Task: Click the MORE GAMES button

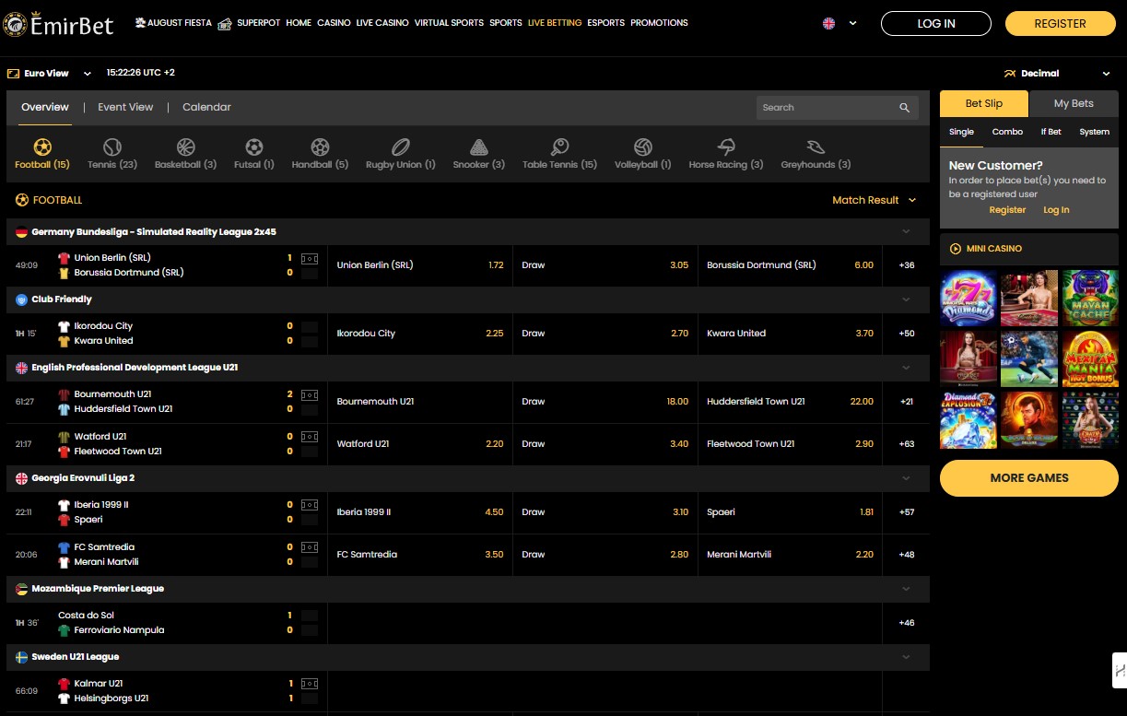Action: [1029, 478]
